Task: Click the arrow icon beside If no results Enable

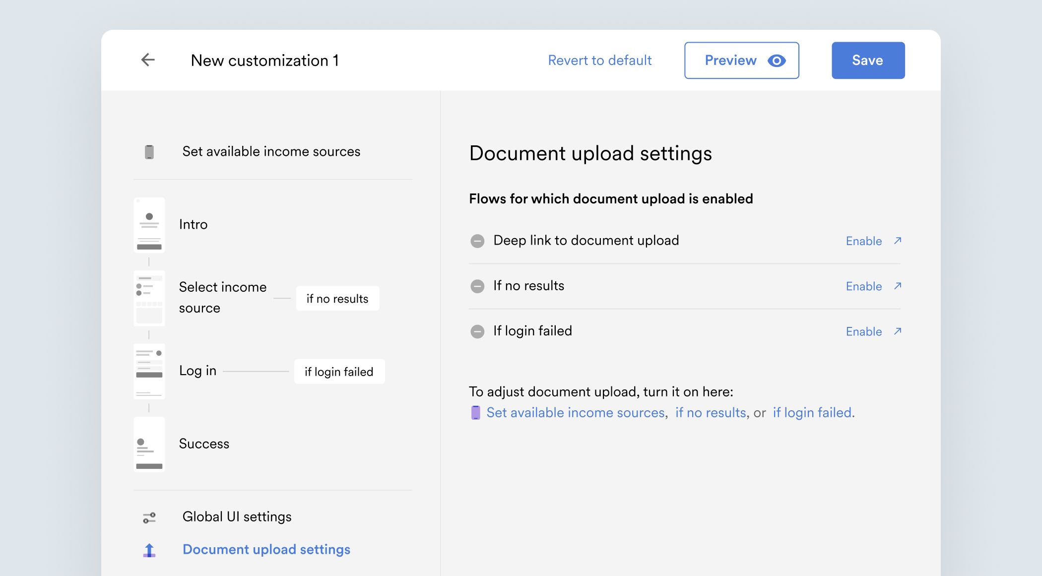Action: [x=898, y=286]
